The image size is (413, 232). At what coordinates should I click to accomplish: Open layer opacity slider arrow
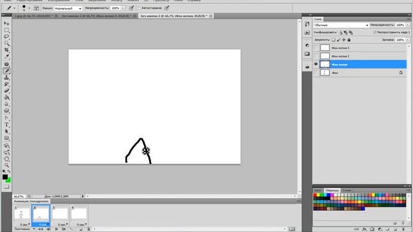click(x=408, y=25)
